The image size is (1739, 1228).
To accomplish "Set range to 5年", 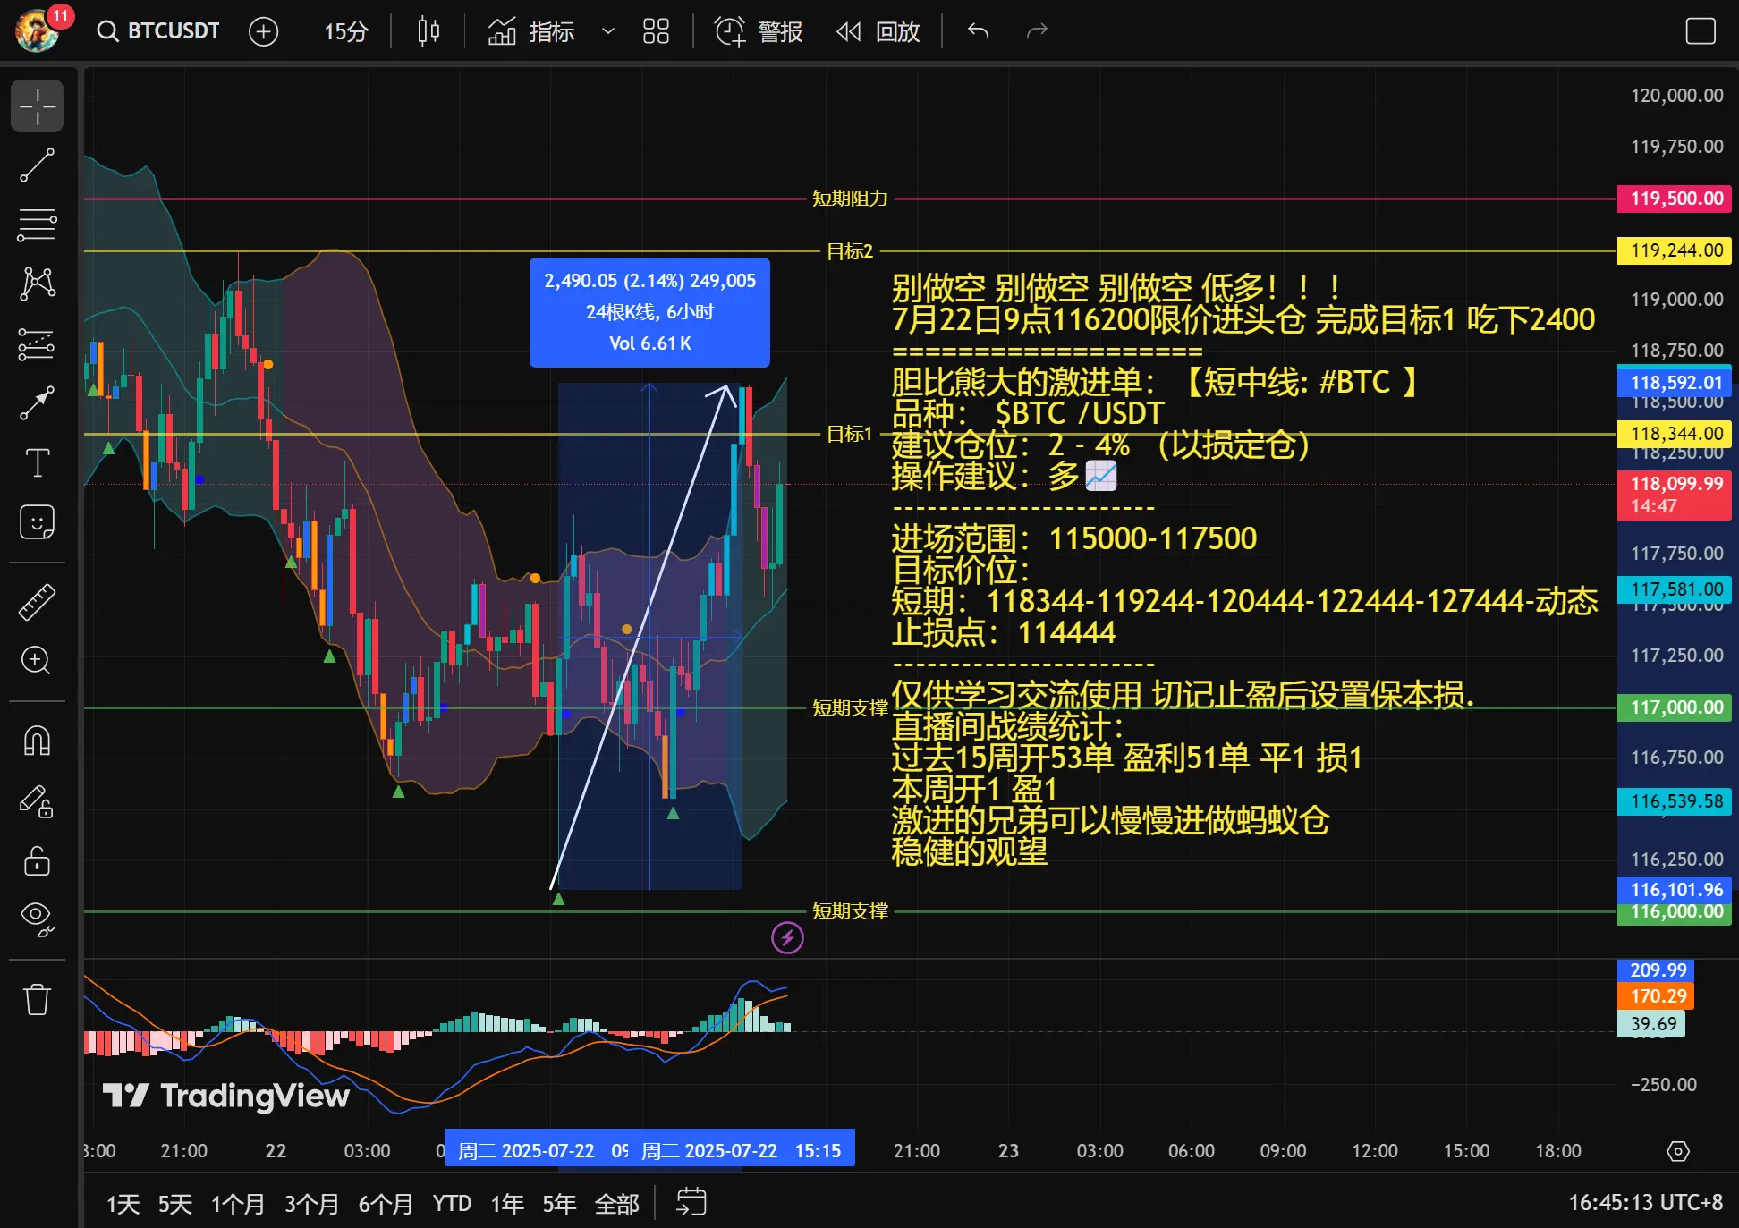I will [559, 1204].
